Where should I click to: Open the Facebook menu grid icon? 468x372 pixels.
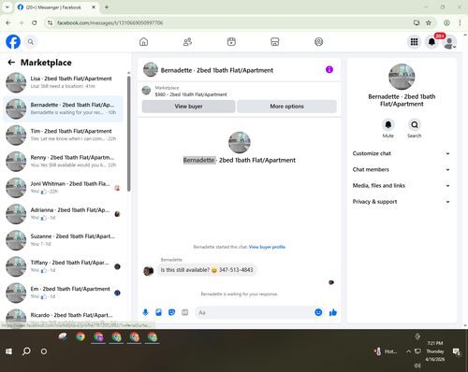[414, 42]
